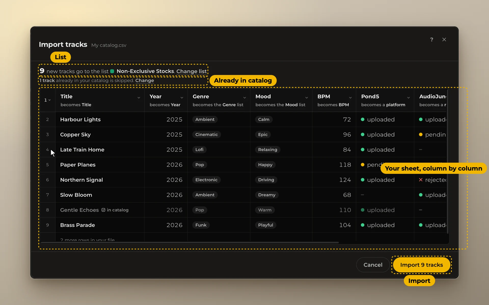This screenshot has width=489, height=305.
Task: Click AudioJungle pending status for Copper Sky
Action: point(432,134)
